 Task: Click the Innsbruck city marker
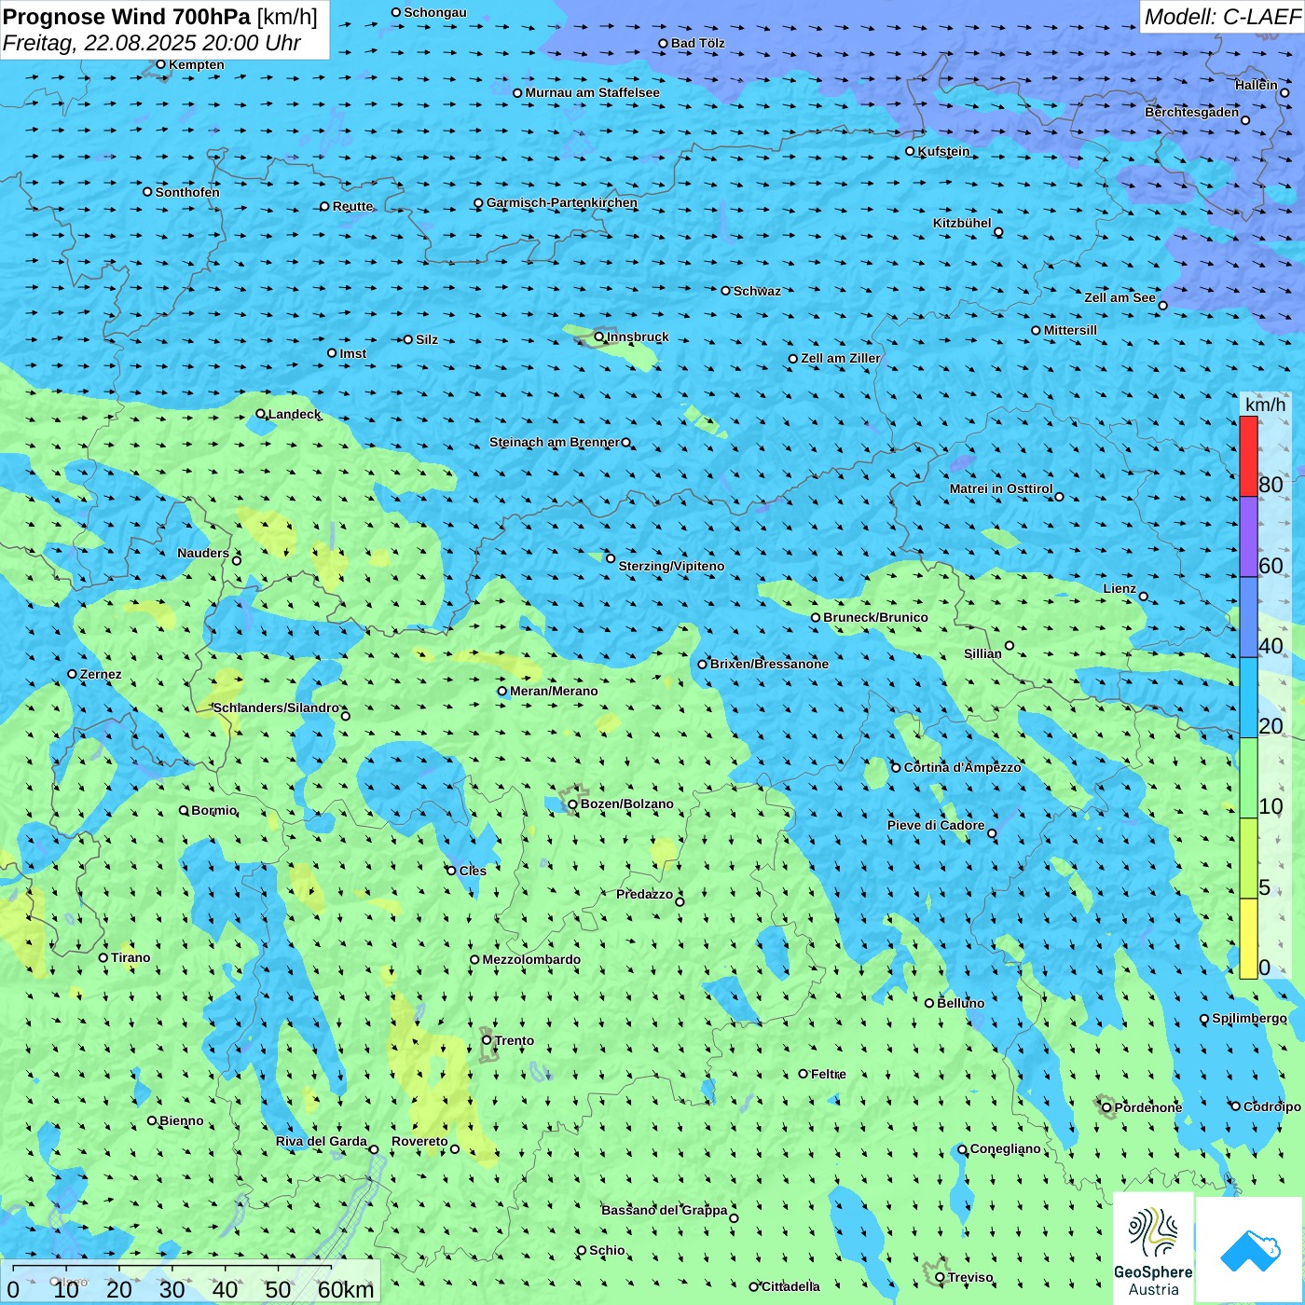coord(599,337)
